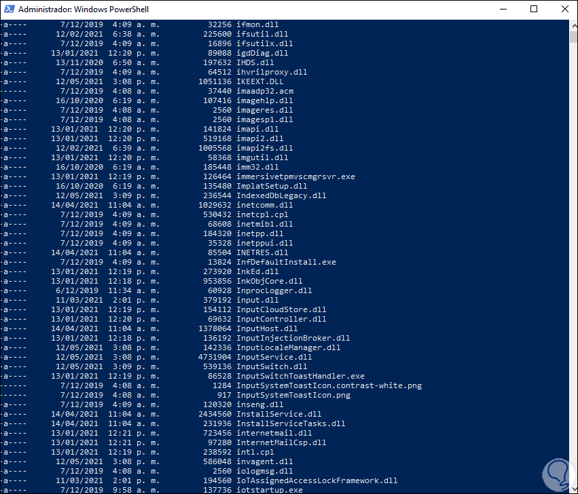Click the file name IKEEXT.DLL
578x494 pixels.
click(x=260, y=82)
